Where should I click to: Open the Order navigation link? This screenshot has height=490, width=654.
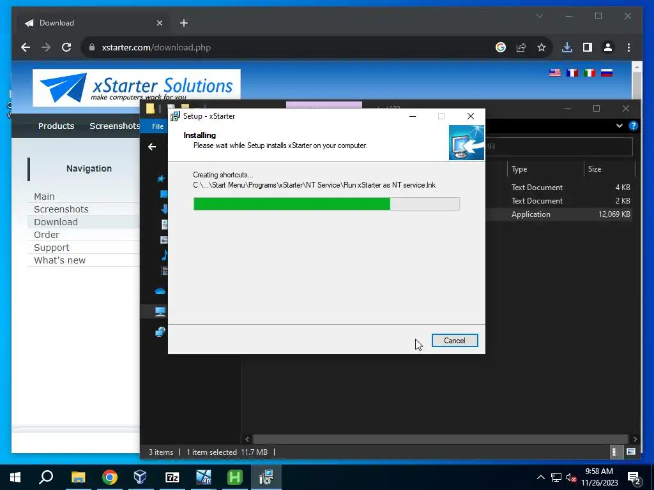(x=46, y=235)
